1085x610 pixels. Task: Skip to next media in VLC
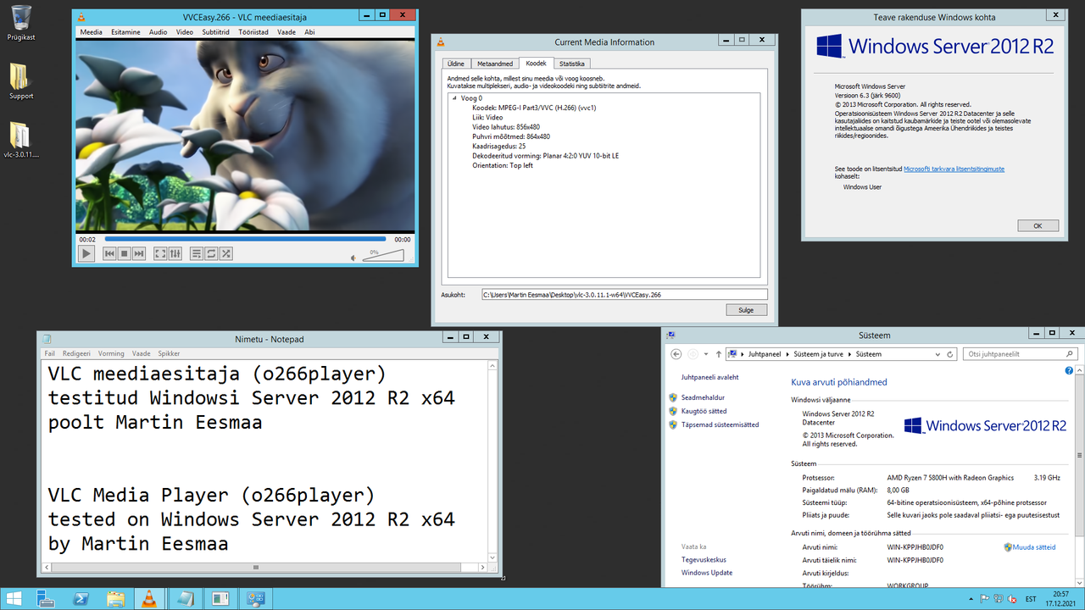tap(139, 253)
